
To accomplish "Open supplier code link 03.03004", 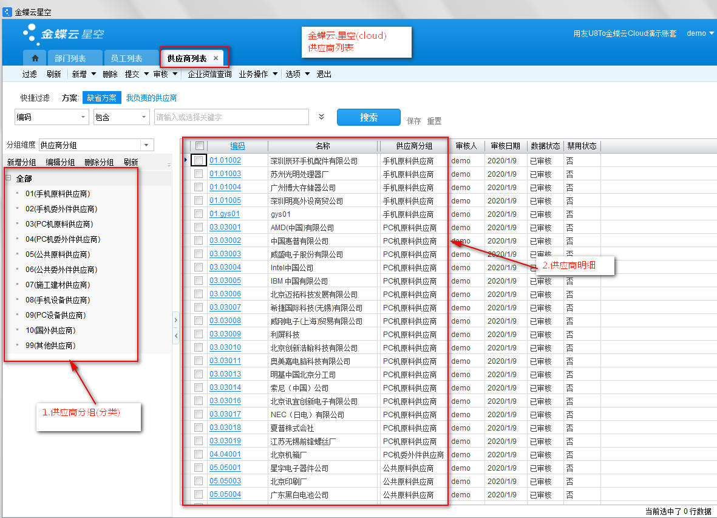I will coord(225,267).
